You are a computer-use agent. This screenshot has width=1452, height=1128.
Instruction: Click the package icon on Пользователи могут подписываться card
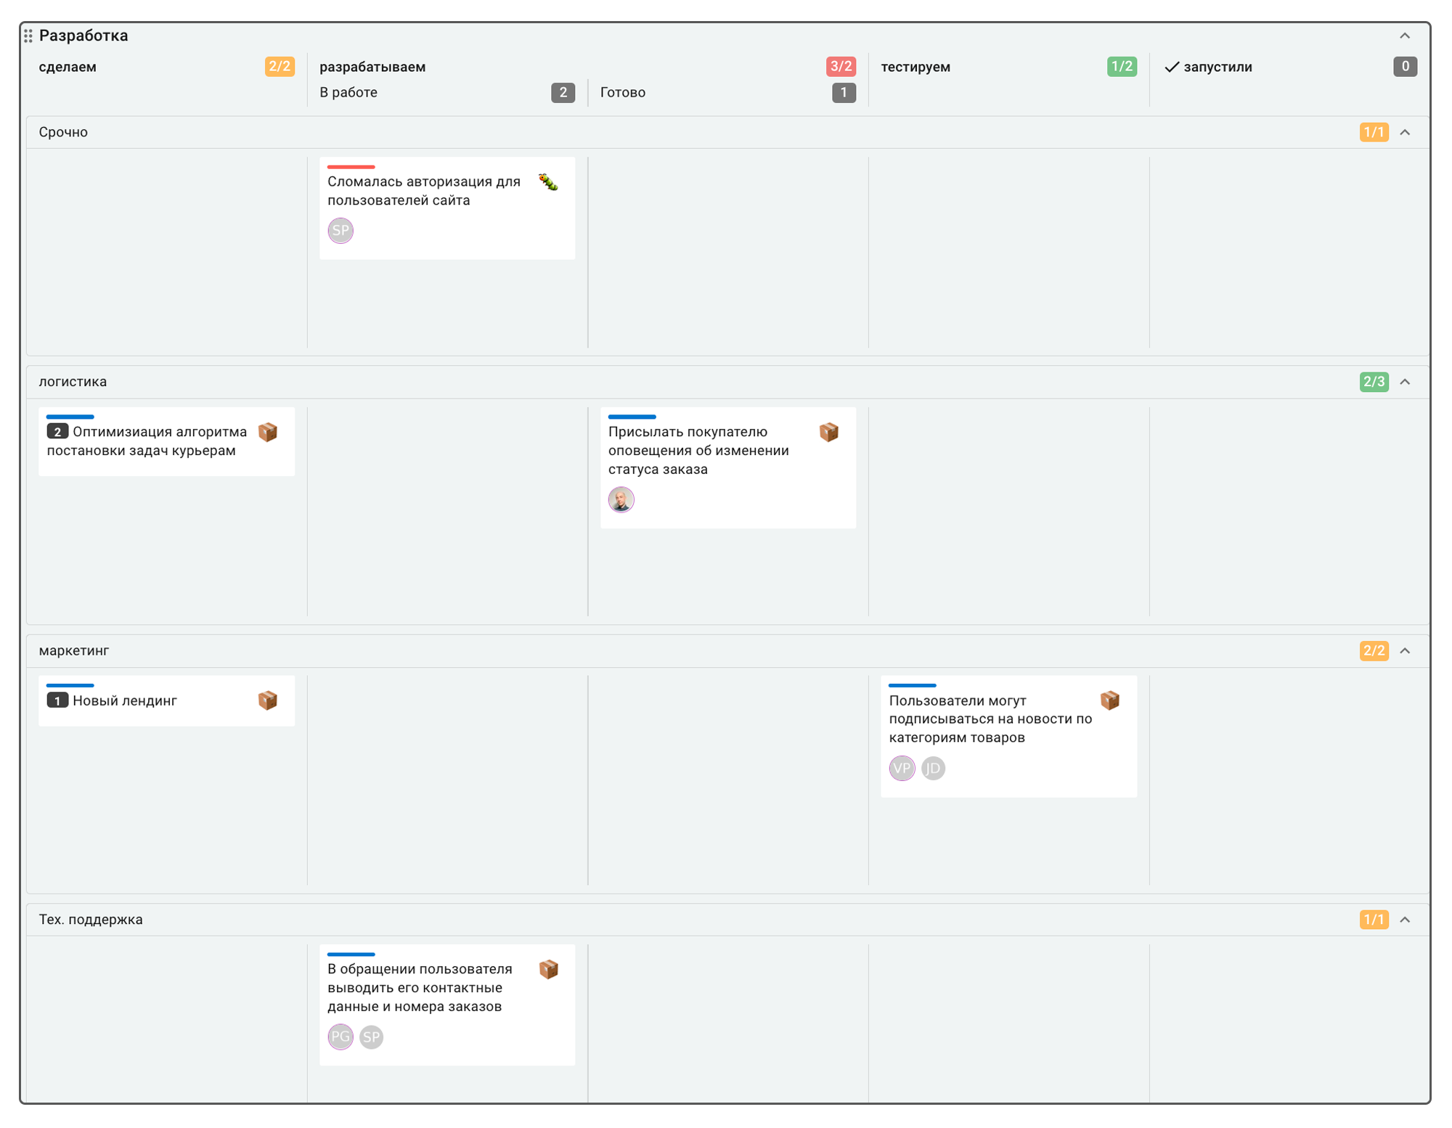[1108, 700]
